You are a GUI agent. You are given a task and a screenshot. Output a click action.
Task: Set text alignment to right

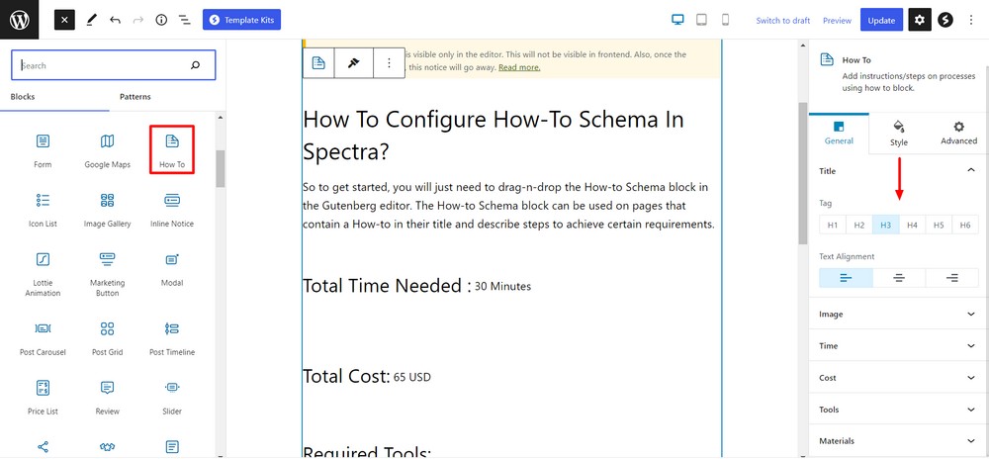[x=951, y=278]
